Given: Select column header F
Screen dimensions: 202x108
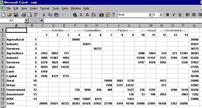Looking at the screenshot, I should 75,26.
